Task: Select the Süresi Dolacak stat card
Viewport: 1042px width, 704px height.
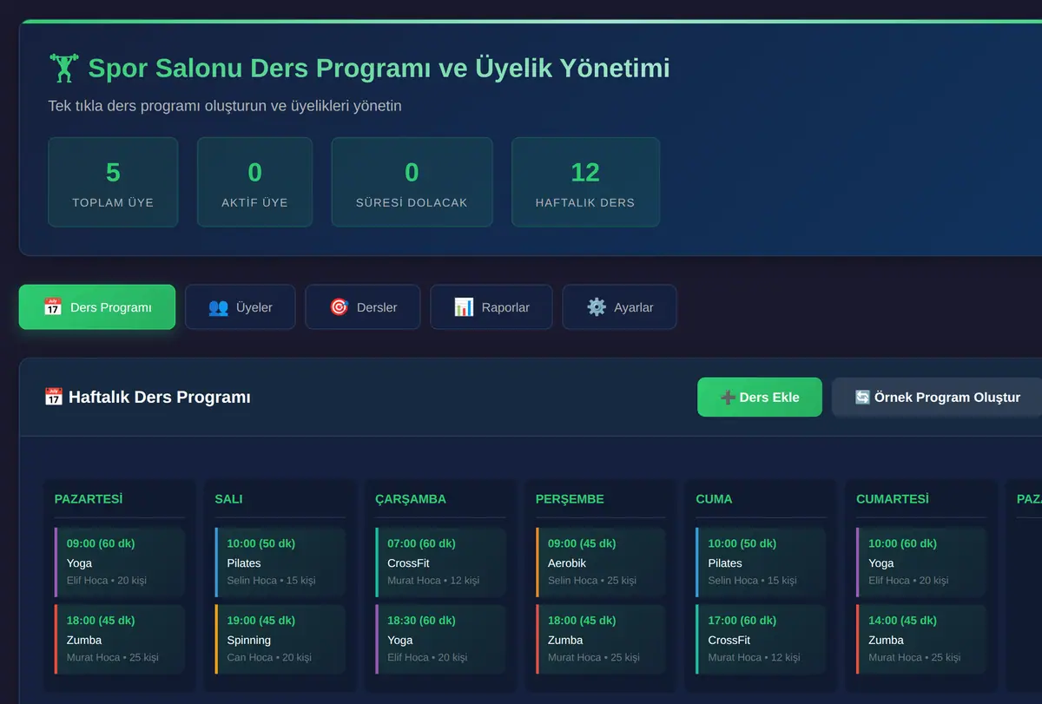Action: click(412, 182)
